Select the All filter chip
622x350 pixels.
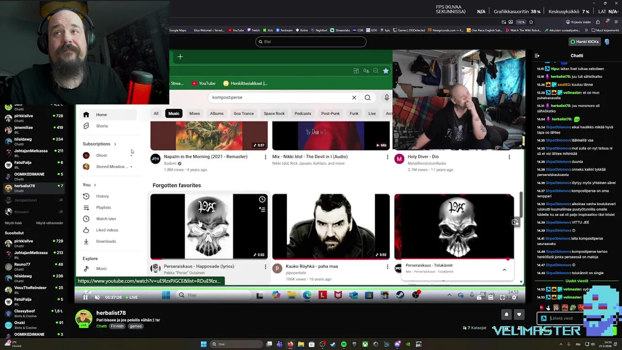(x=156, y=113)
